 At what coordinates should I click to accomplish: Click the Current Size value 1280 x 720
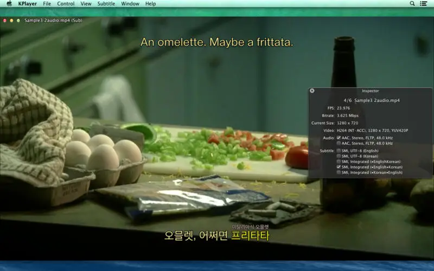[x=347, y=123]
